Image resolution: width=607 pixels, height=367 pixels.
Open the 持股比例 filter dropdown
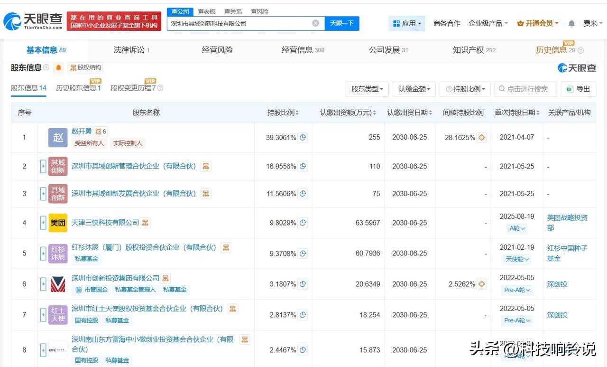(465, 89)
